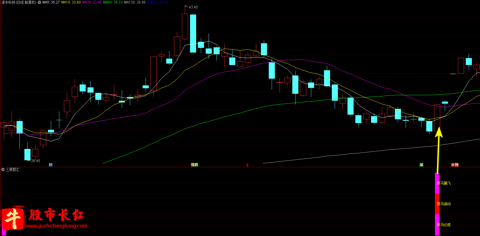Click the large cyan candle after the 43.45 peak
This screenshot has height=236, width=480.
click(193, 33)
